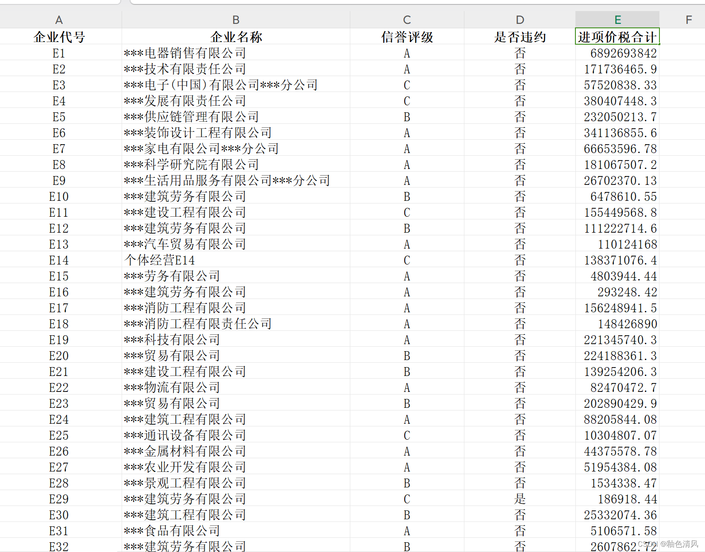Select ***技术有限责任公司 cell

tap(236, 69)
